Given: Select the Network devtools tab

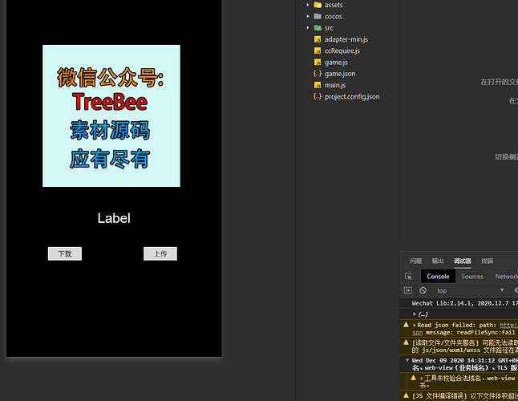Looking at the screenshot, I should pyautogui.click(x=507, y=277).
